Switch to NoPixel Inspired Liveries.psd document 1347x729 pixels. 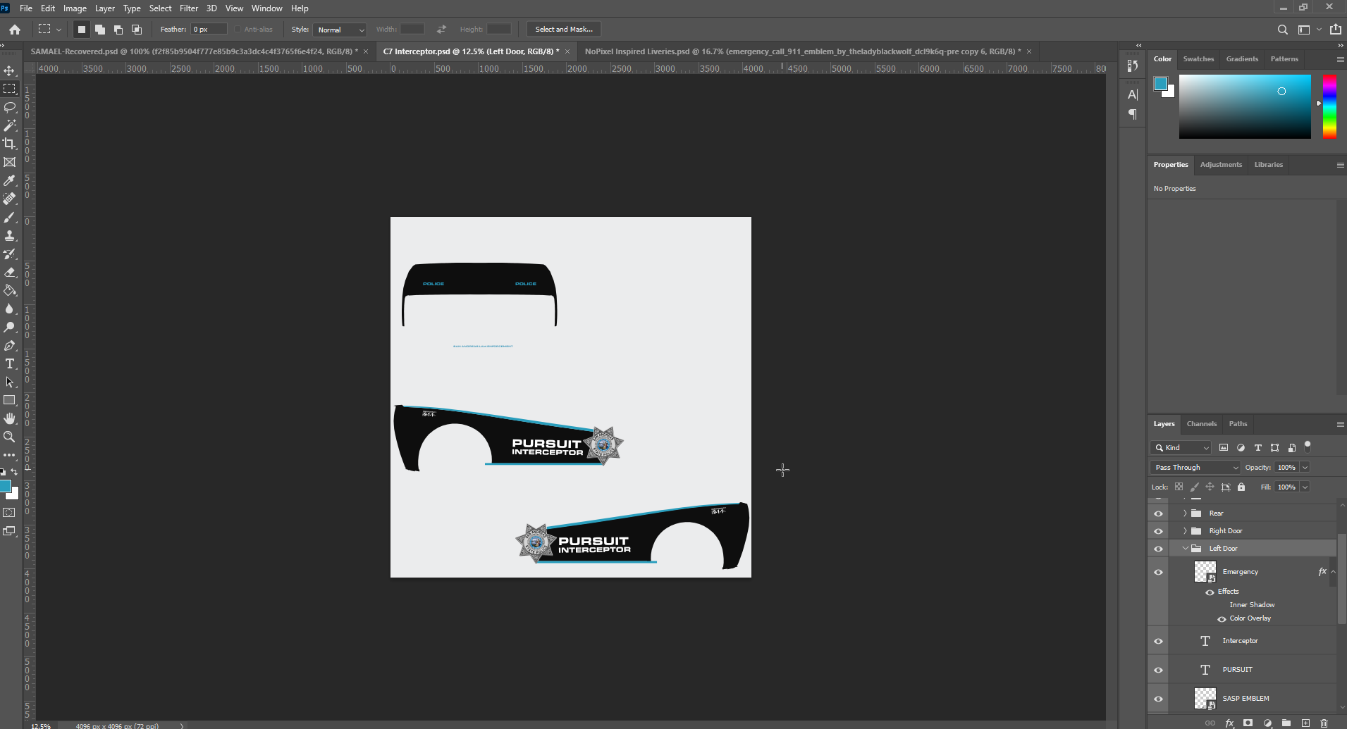(x=803, y=51)
